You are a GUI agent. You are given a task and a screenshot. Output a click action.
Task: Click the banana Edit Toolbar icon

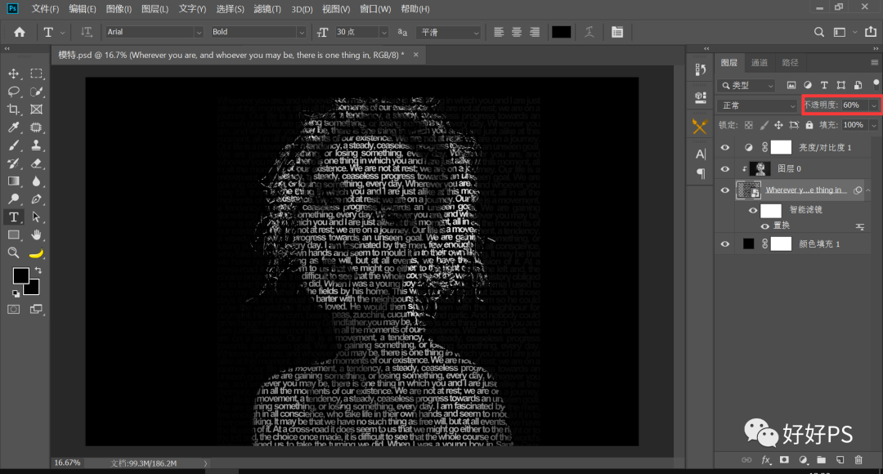[36, 253]
